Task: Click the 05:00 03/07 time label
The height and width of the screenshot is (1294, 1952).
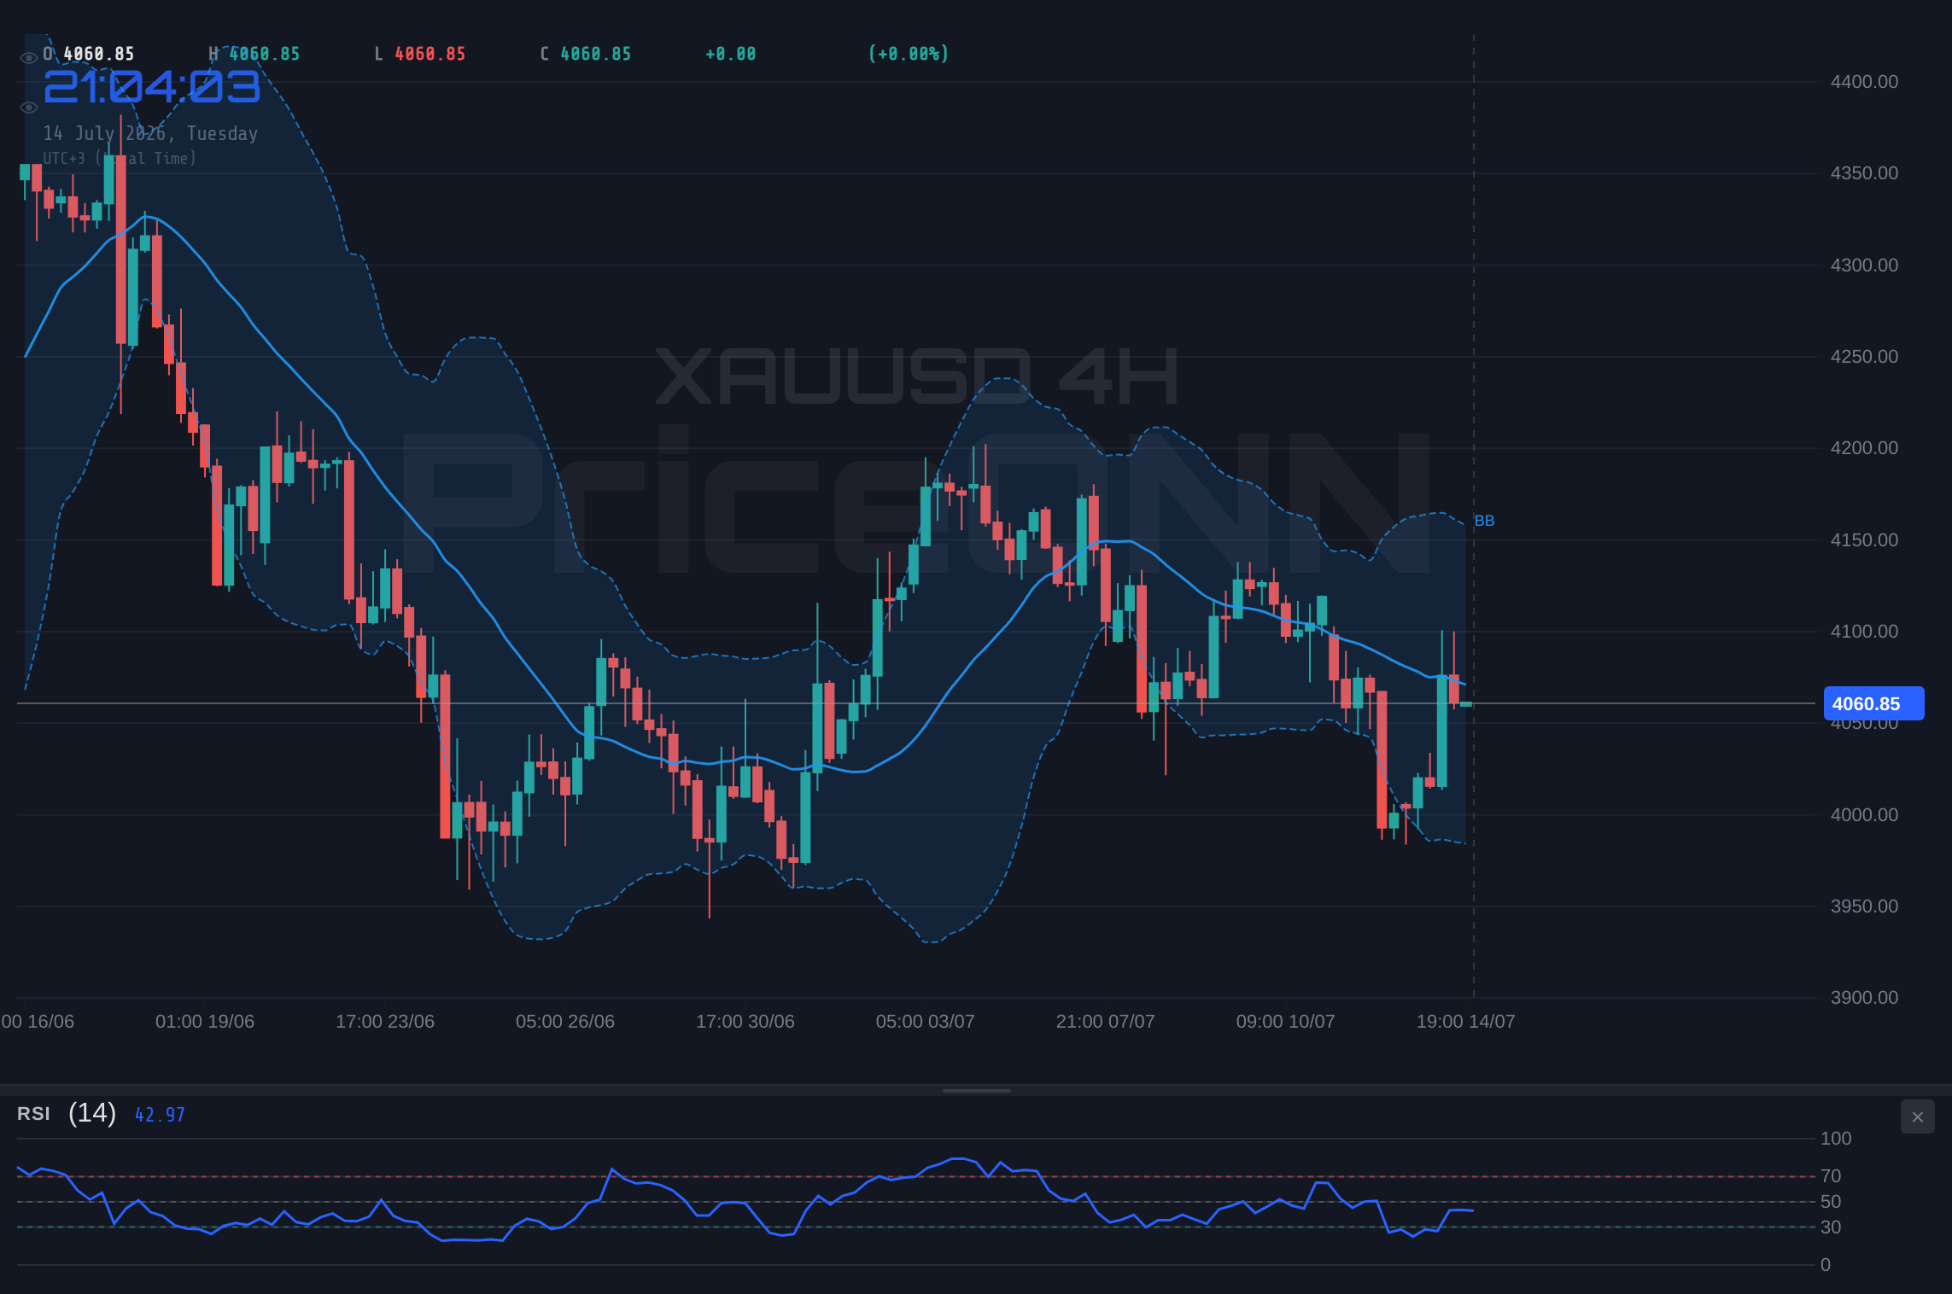Action: click(926, 1022)
